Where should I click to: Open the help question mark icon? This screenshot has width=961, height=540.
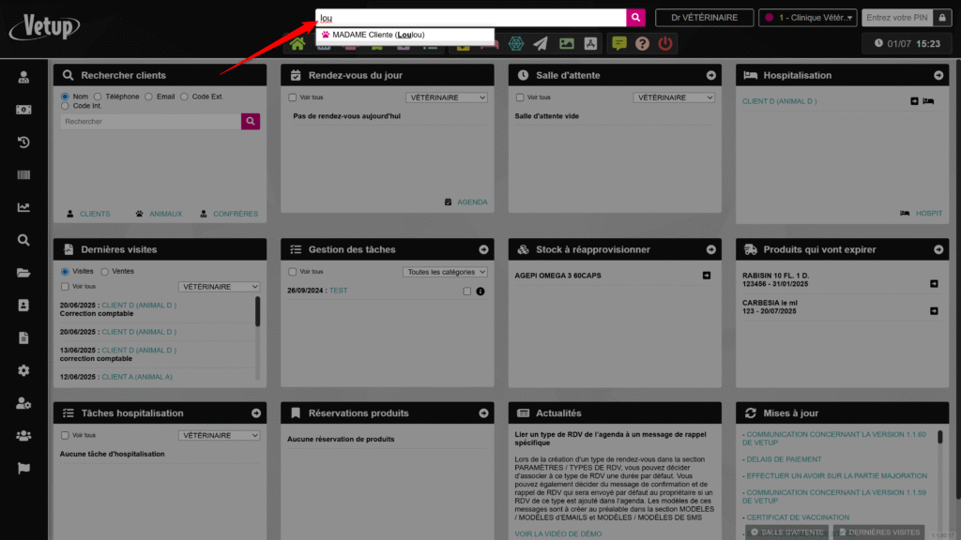642,43
